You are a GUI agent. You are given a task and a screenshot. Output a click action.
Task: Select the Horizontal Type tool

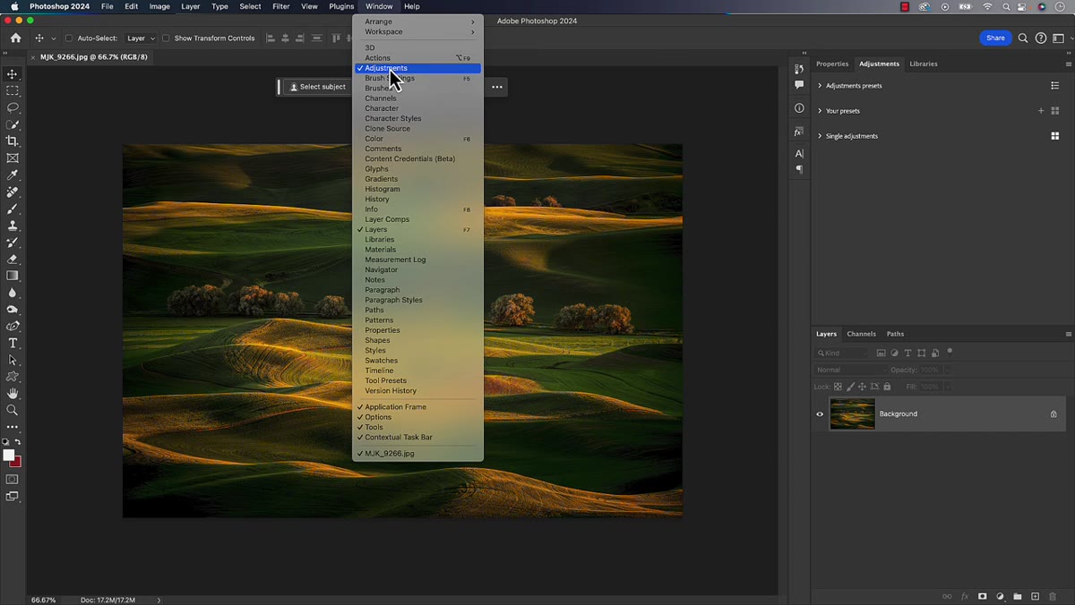coord(13,344)
